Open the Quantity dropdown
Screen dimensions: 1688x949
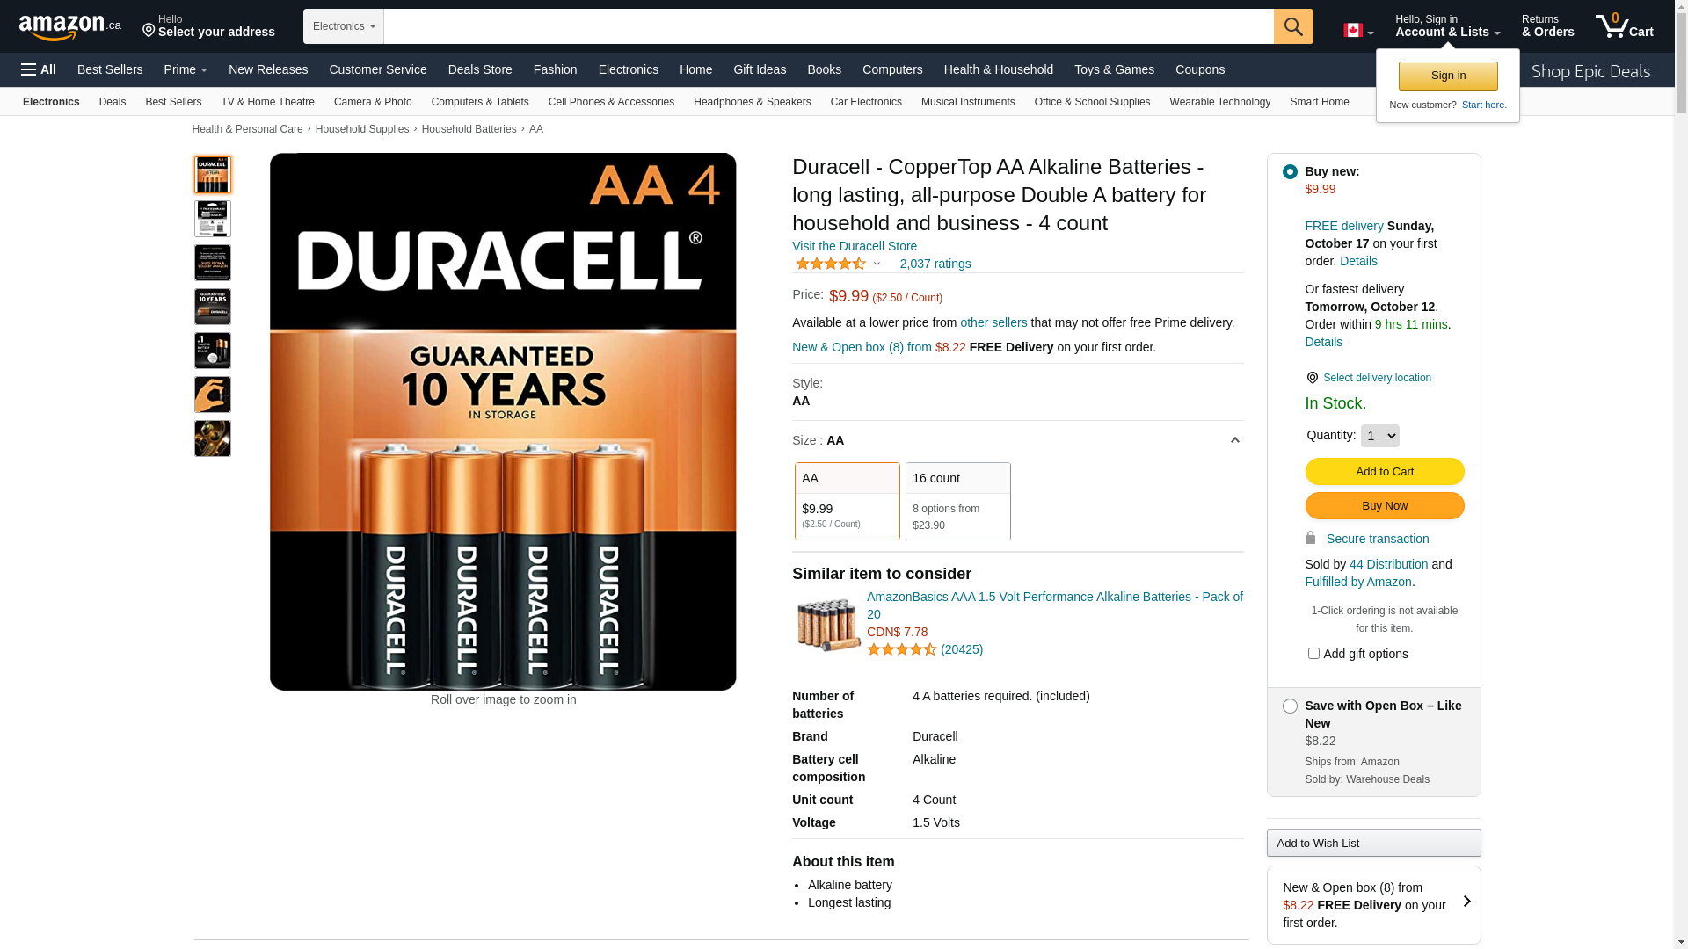tap(1379, 436)
